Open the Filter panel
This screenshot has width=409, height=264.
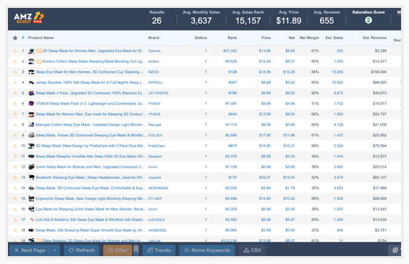(117, 250)
